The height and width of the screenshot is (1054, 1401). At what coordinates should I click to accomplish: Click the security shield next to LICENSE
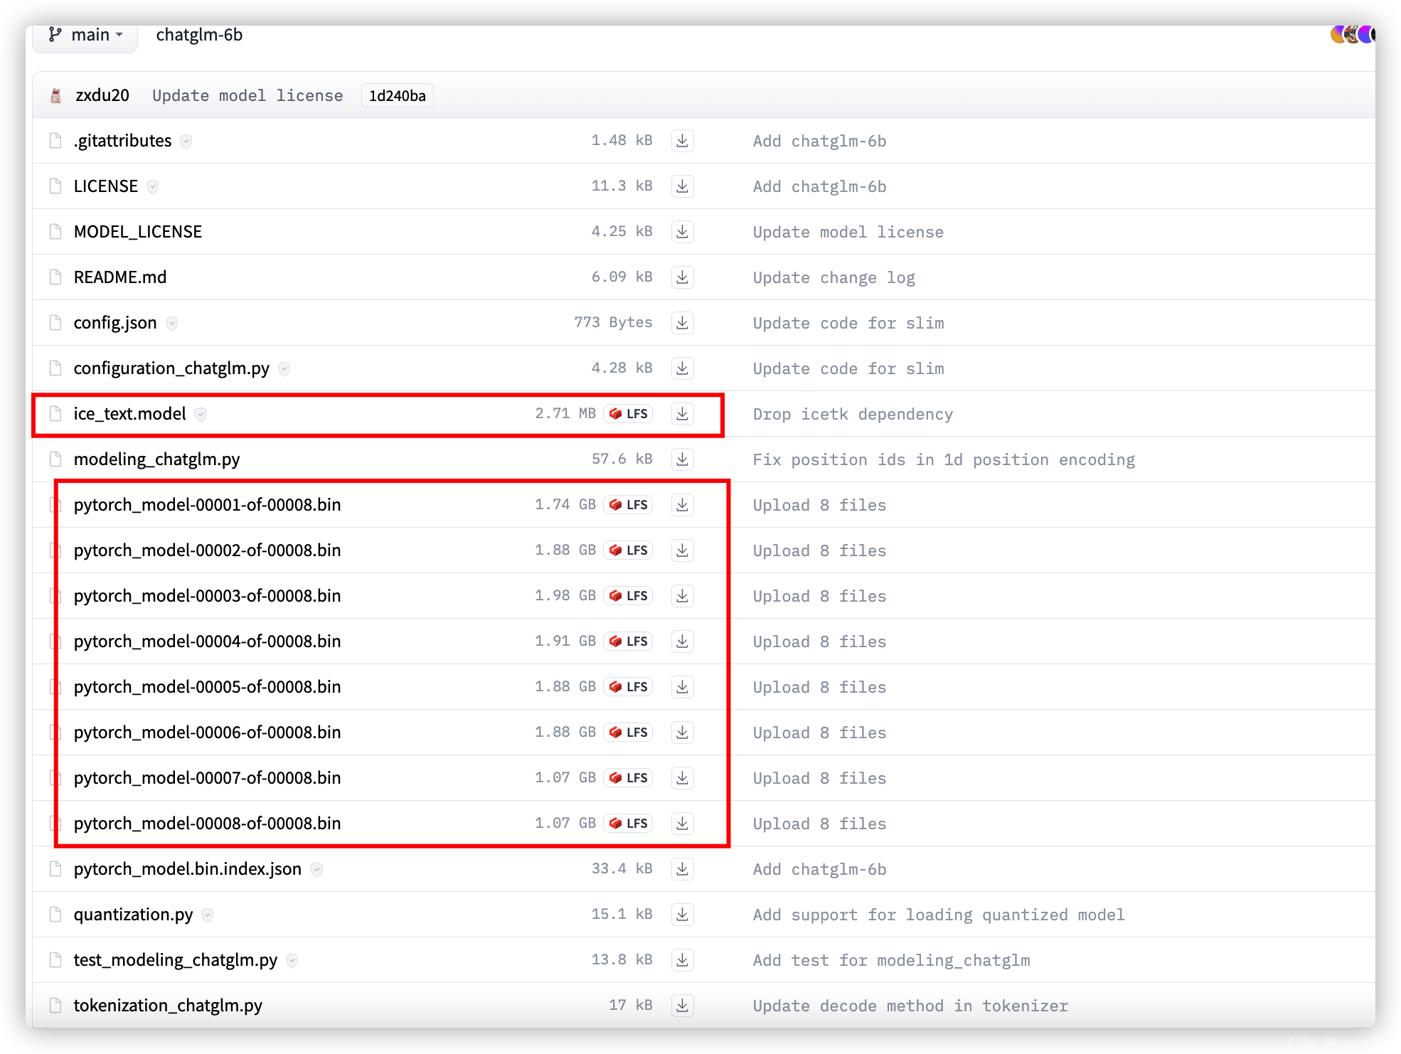[153, 187]
